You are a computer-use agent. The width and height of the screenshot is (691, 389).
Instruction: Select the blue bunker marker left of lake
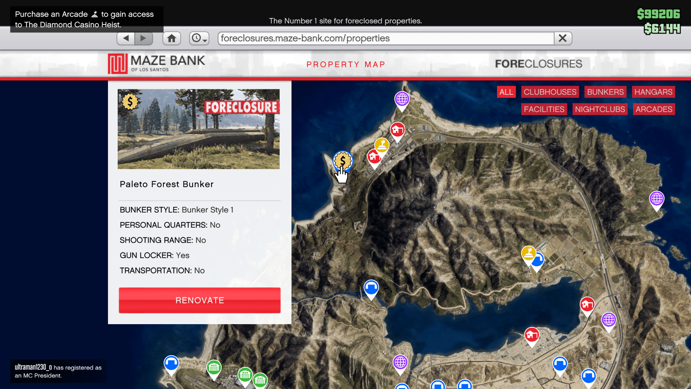pyautogui.click(x=371, y=288)
